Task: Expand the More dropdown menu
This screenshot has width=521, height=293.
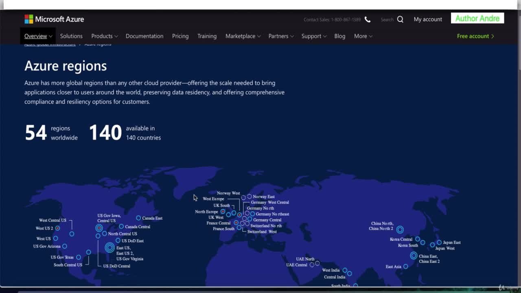Action: point(363,36)
